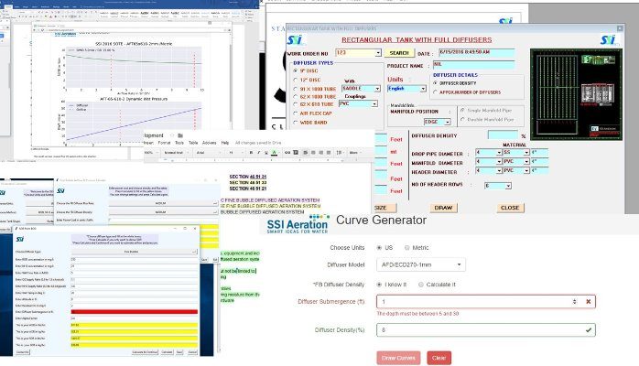Open the Normal text style dropdown in Docs
Viewport: 639px width, 366px height.
[x=175, y=153]
